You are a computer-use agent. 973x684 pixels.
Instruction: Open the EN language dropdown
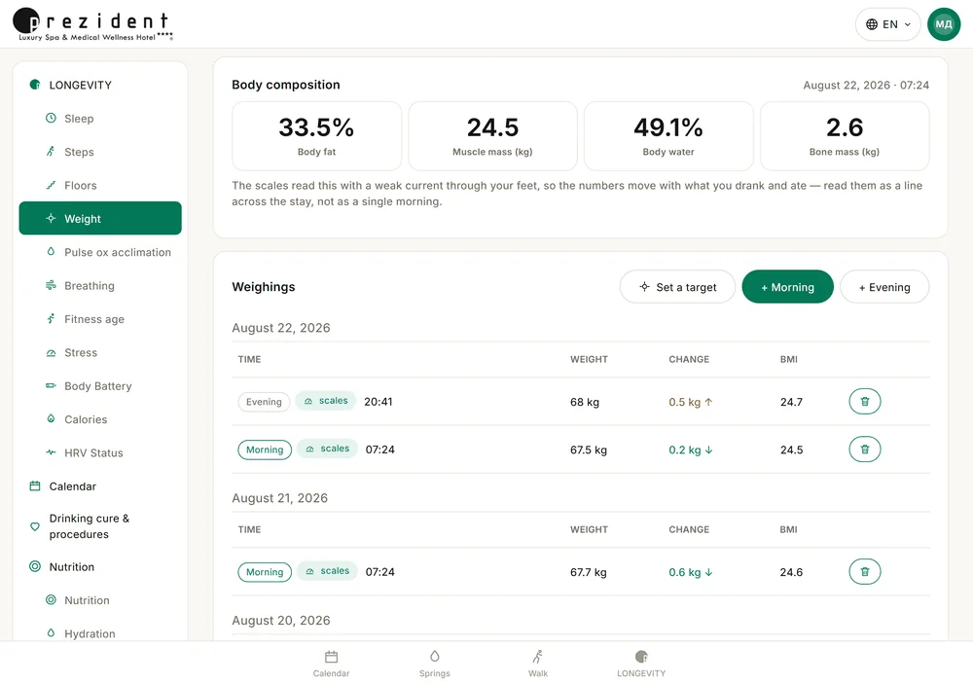[888, 24]
